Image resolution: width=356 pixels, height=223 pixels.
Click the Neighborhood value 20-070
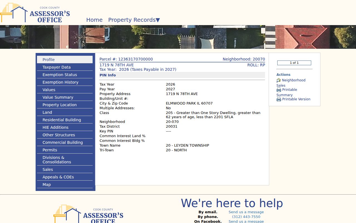(x=172, y=122)
